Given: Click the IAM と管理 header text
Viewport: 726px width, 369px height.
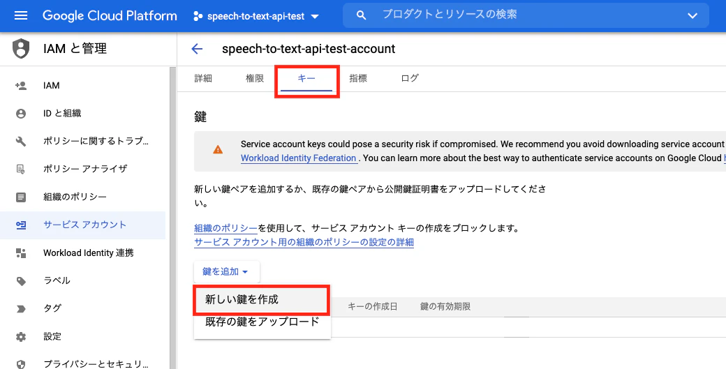Looking at the screenshot, I should (75, 49).
